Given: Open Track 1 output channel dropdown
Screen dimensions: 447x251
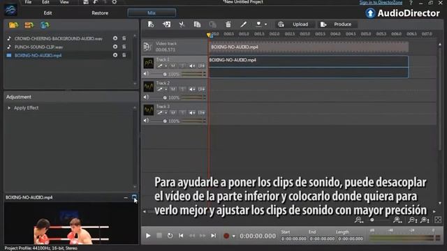Looking at the screenshot, I should pos(201,66).
